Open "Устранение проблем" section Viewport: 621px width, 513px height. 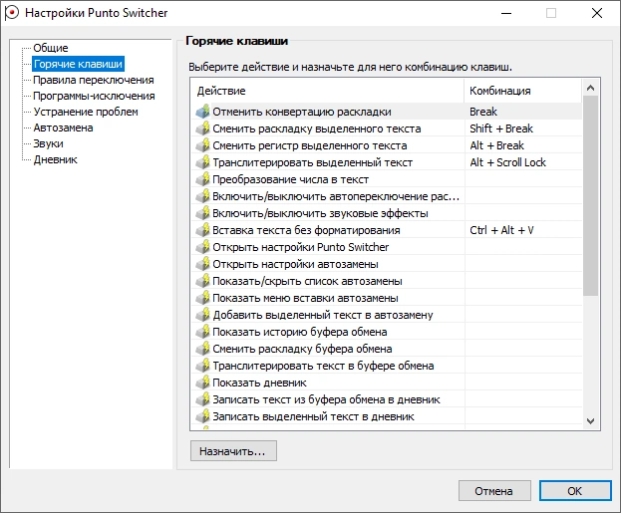pos(86,112)
